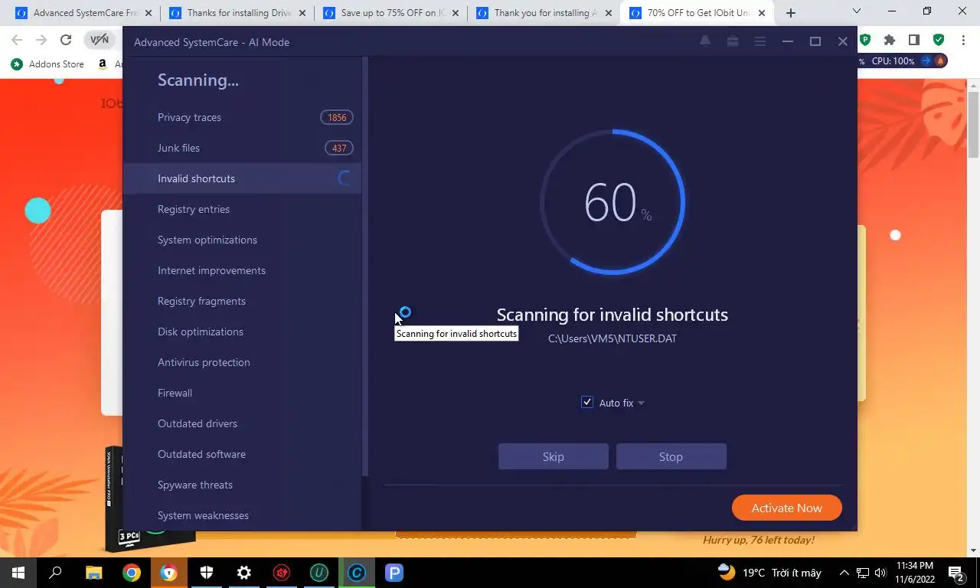The height and width of the screenshot is (588, 980).
Task: Click the orange Activate Now button
Action: 787,508
